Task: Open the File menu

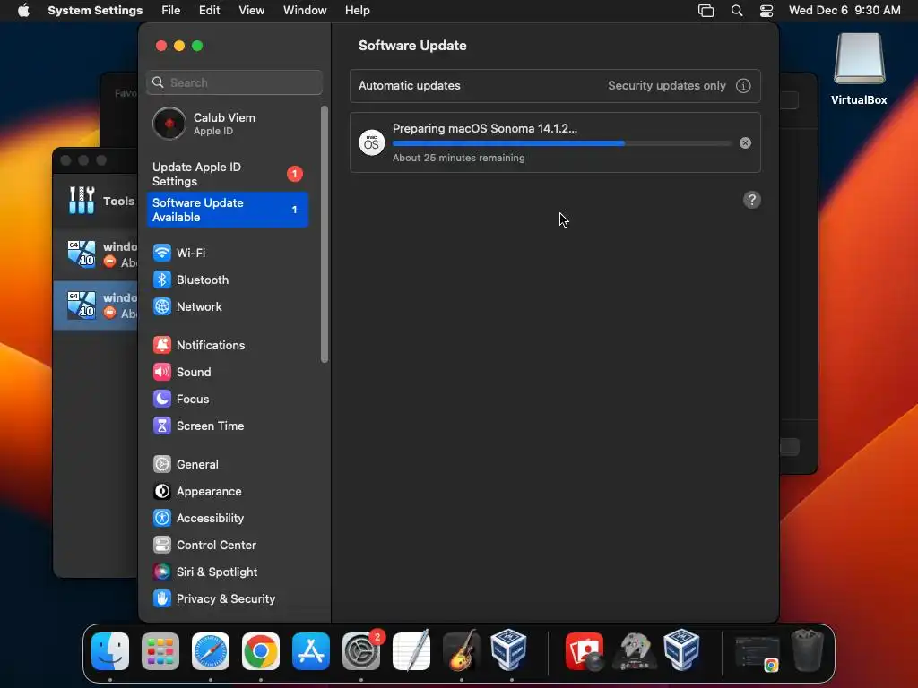Action: point(171,11)
